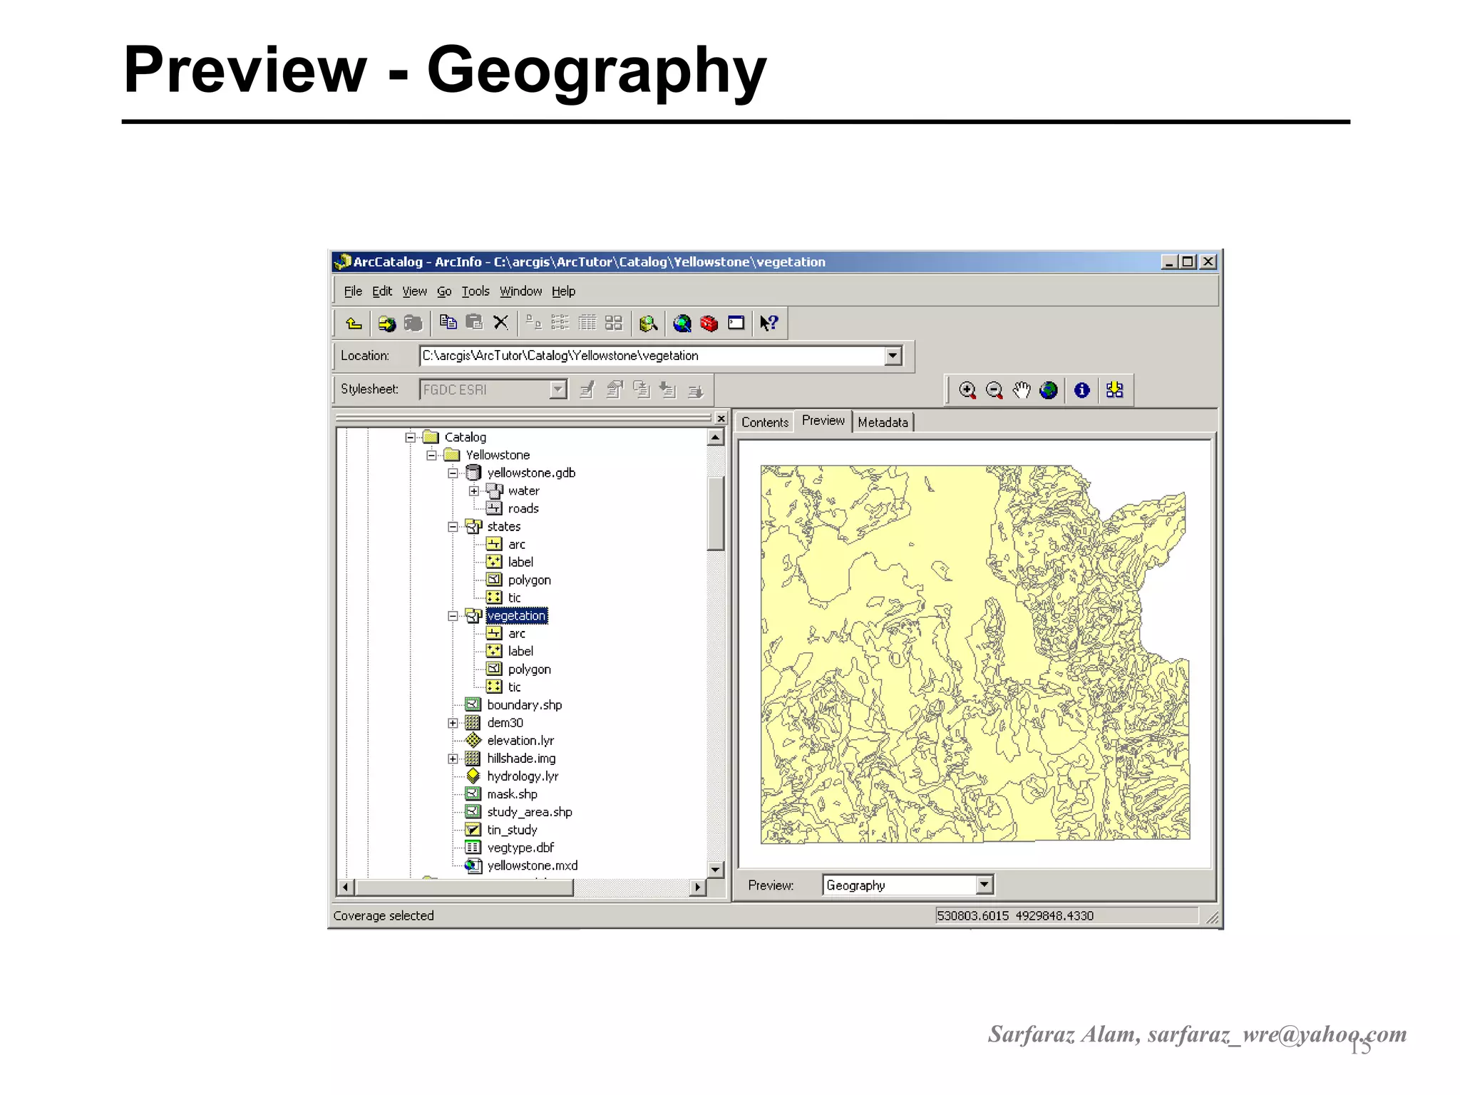Collapse the vegetation coverage node

[x=453, y=616]
